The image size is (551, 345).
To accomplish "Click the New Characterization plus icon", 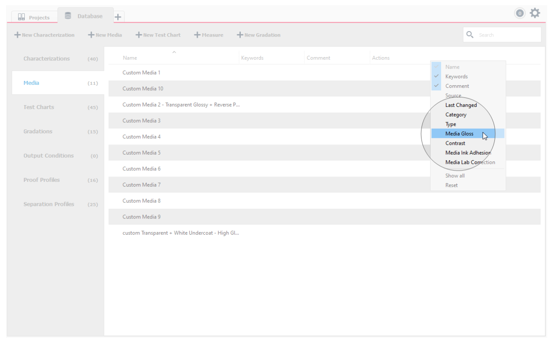I will (17, 35).
